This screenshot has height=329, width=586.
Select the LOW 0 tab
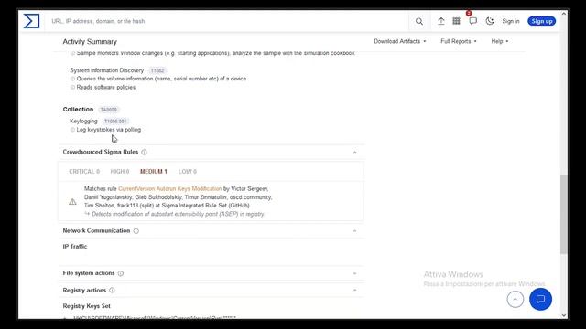click(x=187, y=172)
